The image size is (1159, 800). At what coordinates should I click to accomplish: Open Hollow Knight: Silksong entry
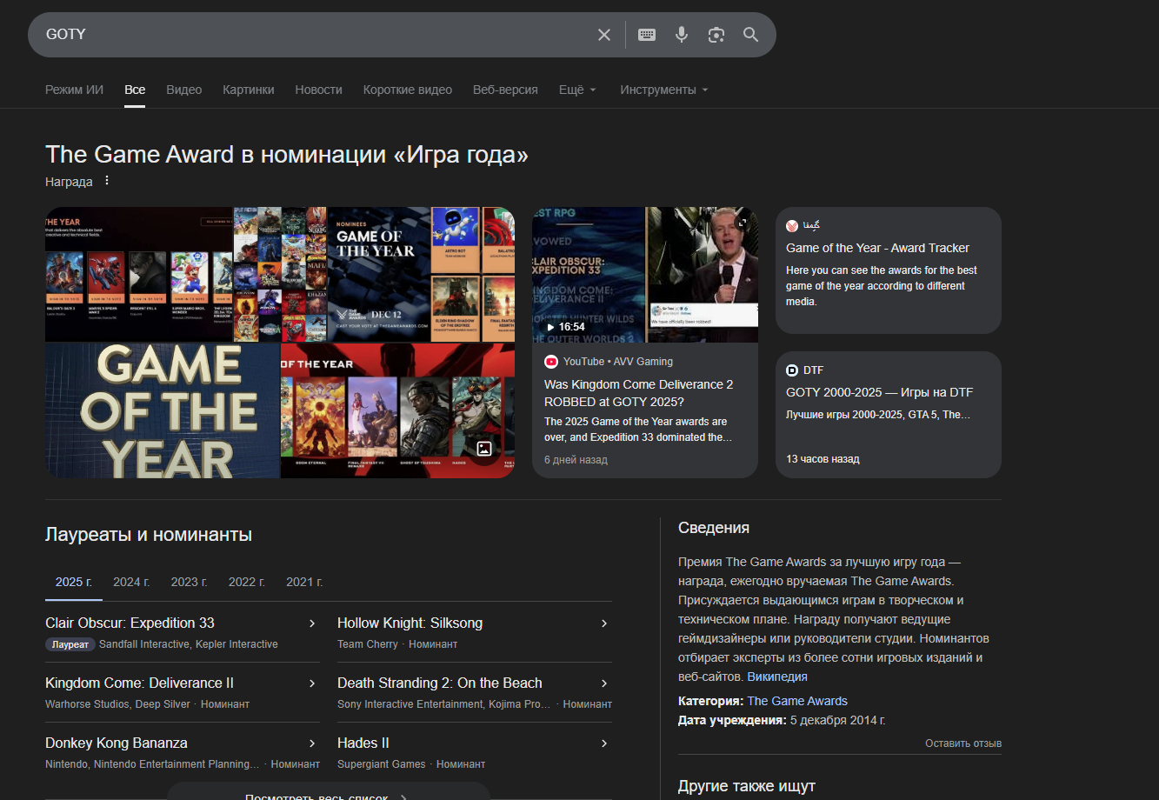410,623
